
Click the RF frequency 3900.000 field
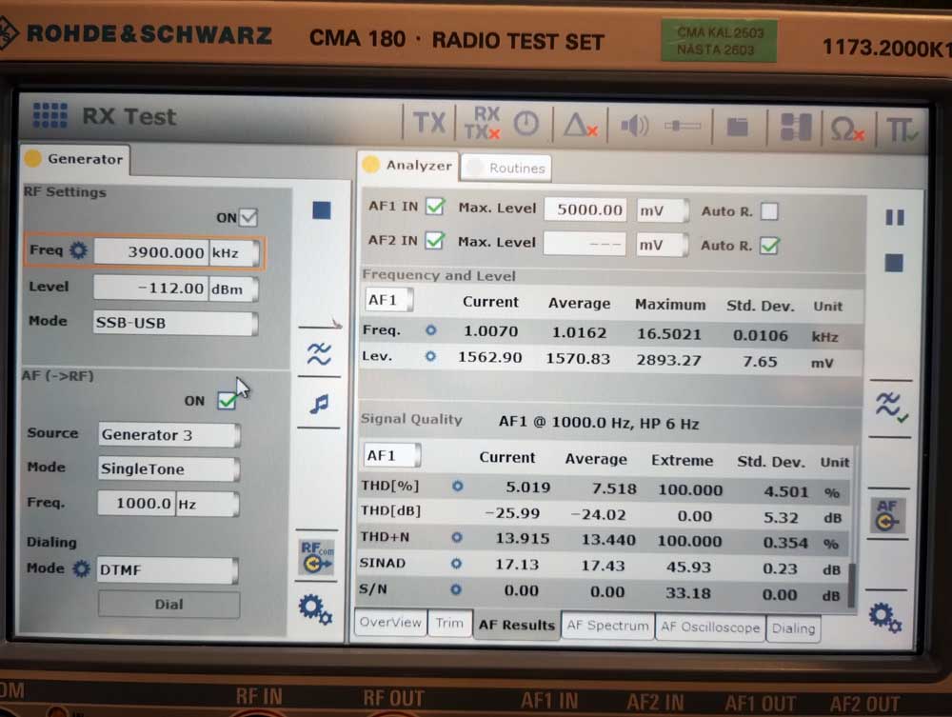coord(153,252)
